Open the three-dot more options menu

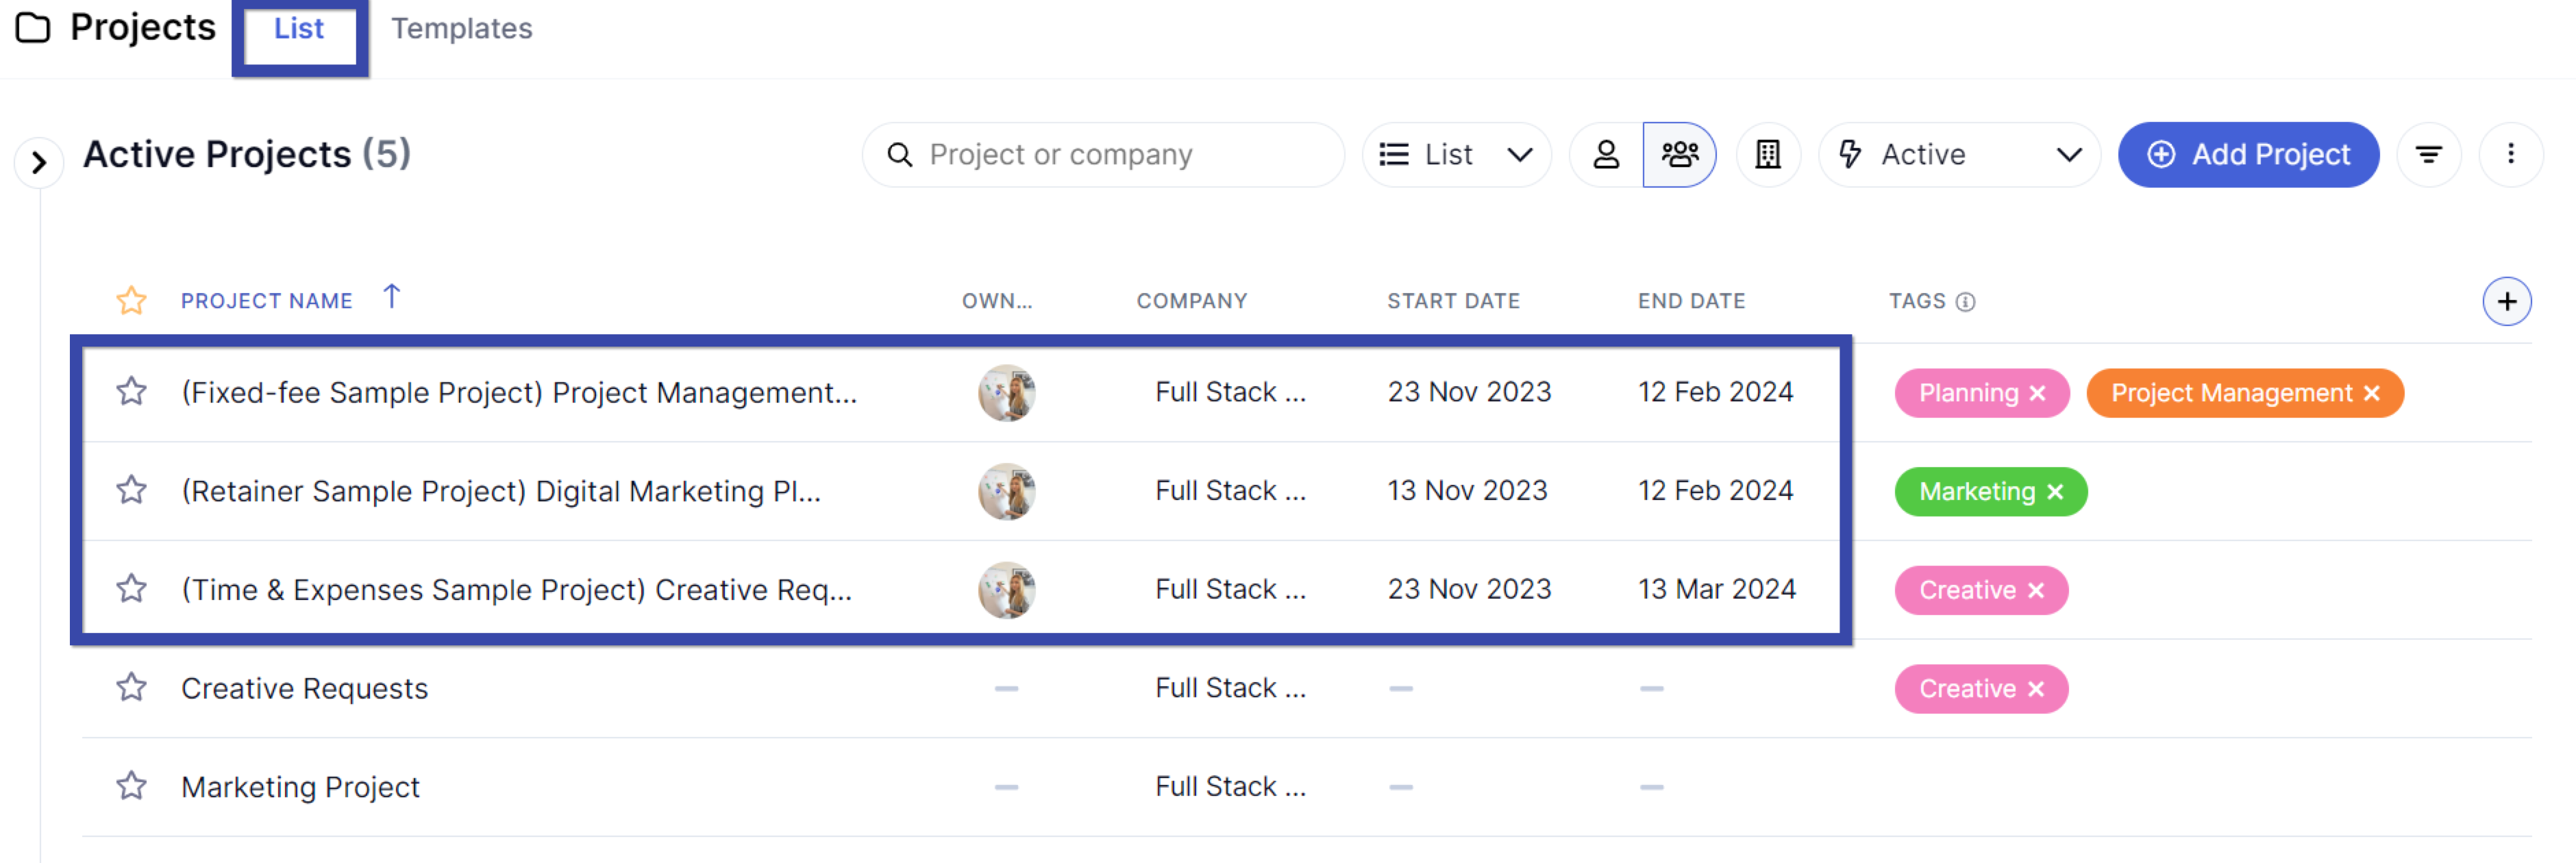coord(2510,155)
